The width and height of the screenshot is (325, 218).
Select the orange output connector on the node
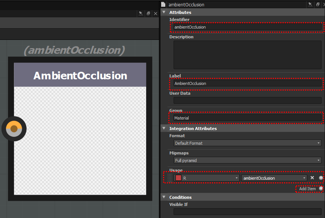[14, 129]
